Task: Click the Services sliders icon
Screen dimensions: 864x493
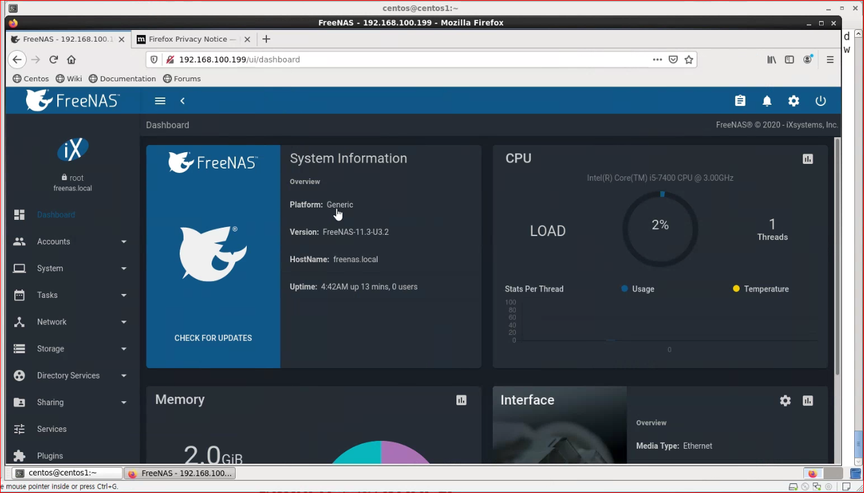Action: pyautogui.click(x=20, y=429)
